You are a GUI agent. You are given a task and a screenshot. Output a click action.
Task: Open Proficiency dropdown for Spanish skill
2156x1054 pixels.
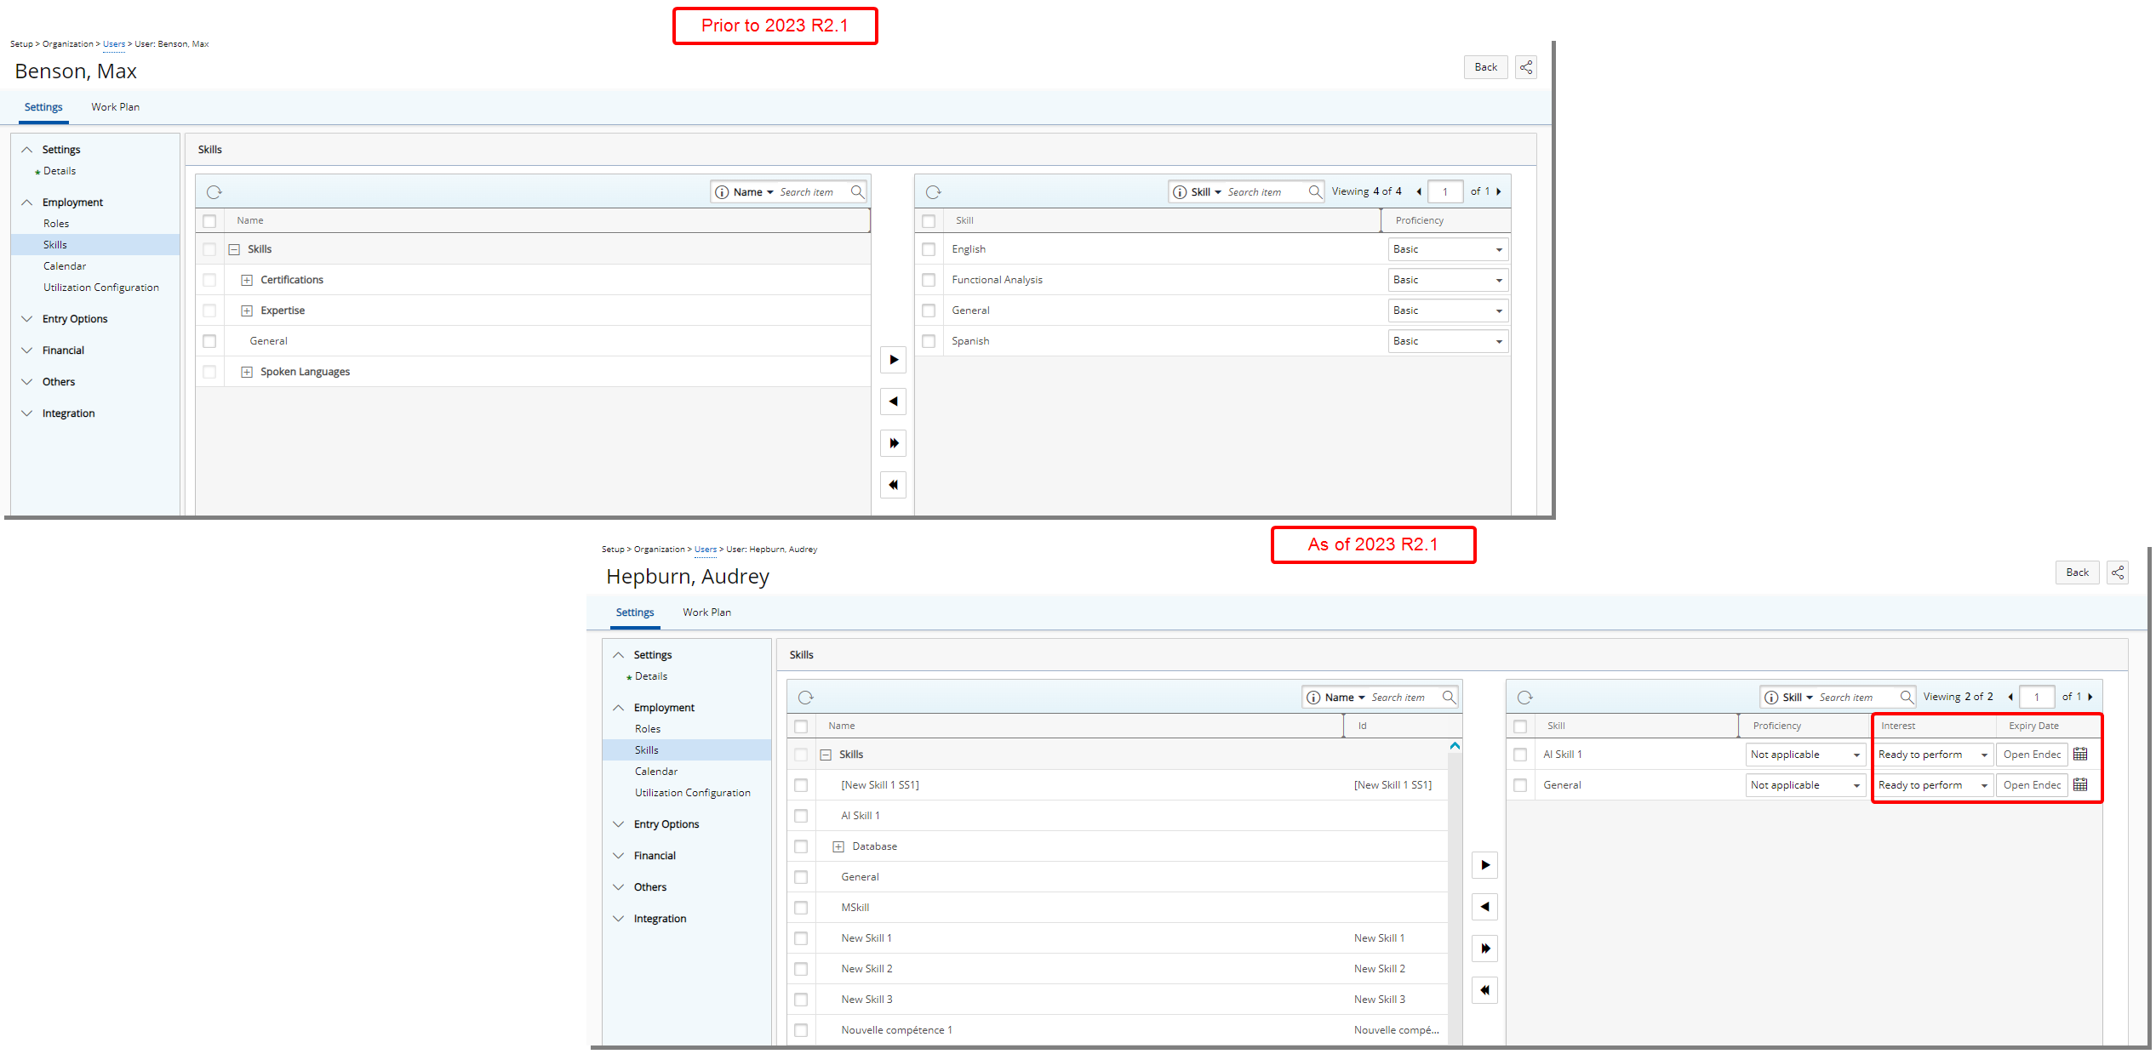pyautogui.click(x=1448, y=341)
